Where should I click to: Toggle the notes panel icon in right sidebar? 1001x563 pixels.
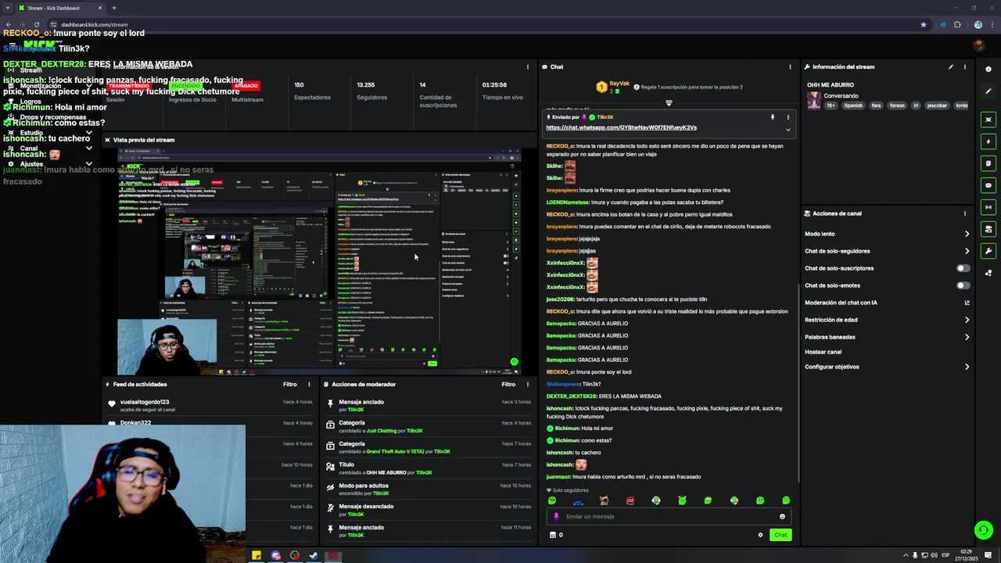click(988, 163)
